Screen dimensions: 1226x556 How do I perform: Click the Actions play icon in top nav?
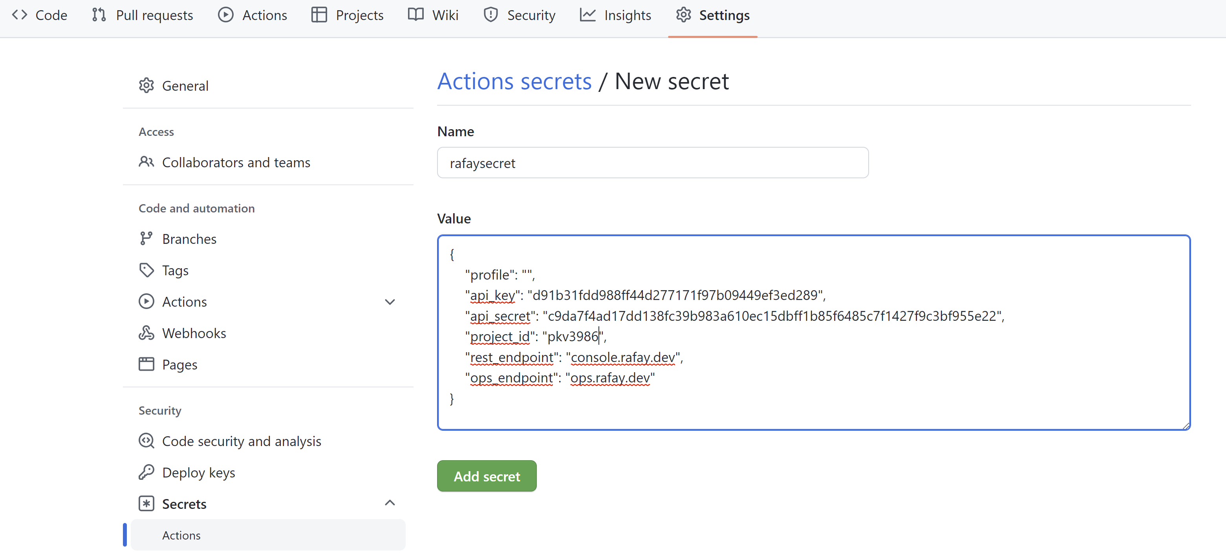[225, 15]
